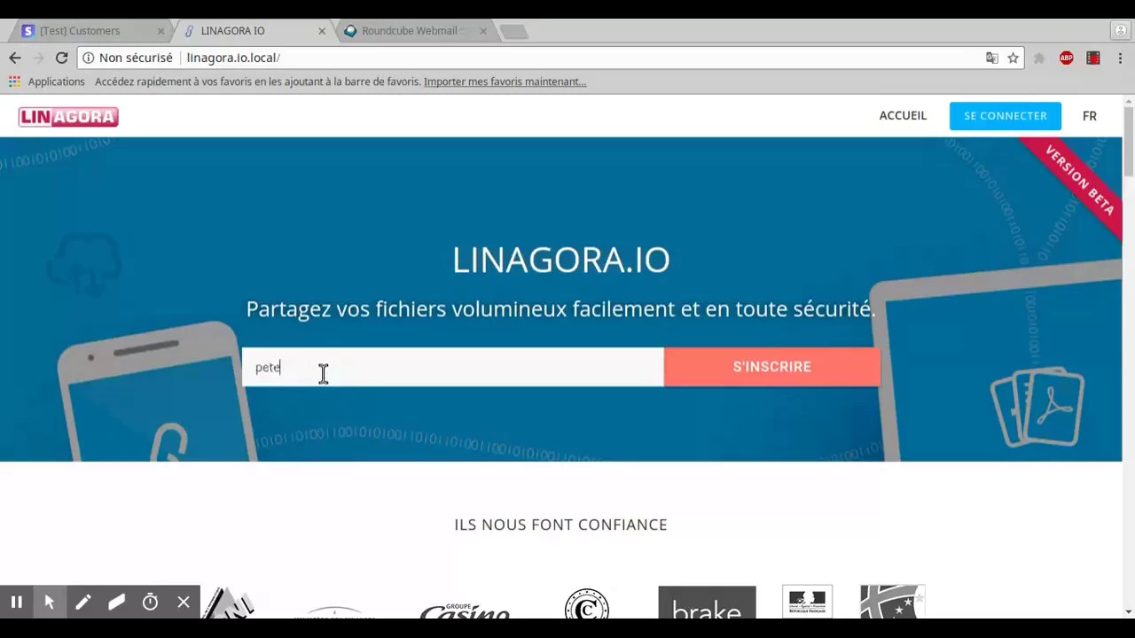
Task: Click the brake logo thumbnail
Action: pyautogui.click(x=707, y=603)
